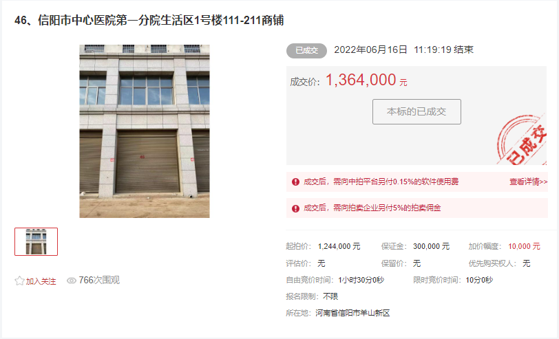Click the auction commission notice text
Viewport: 559px width, 339px height.
[372, 208]
